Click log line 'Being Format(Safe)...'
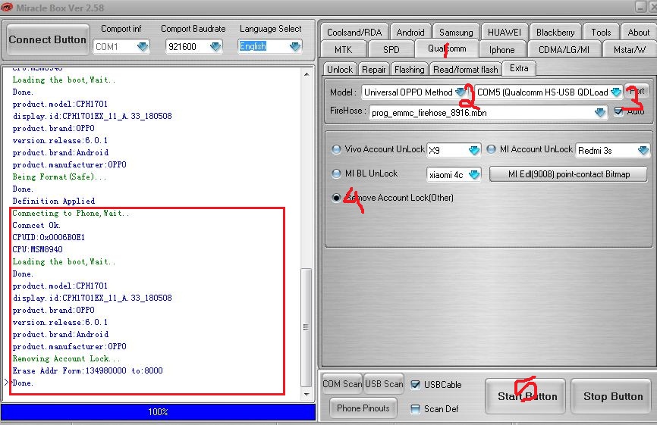 click(x=59, y=177)
